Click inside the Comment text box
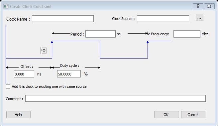The height and width of the screenshot is (126, 218). [x=115, y=98]
